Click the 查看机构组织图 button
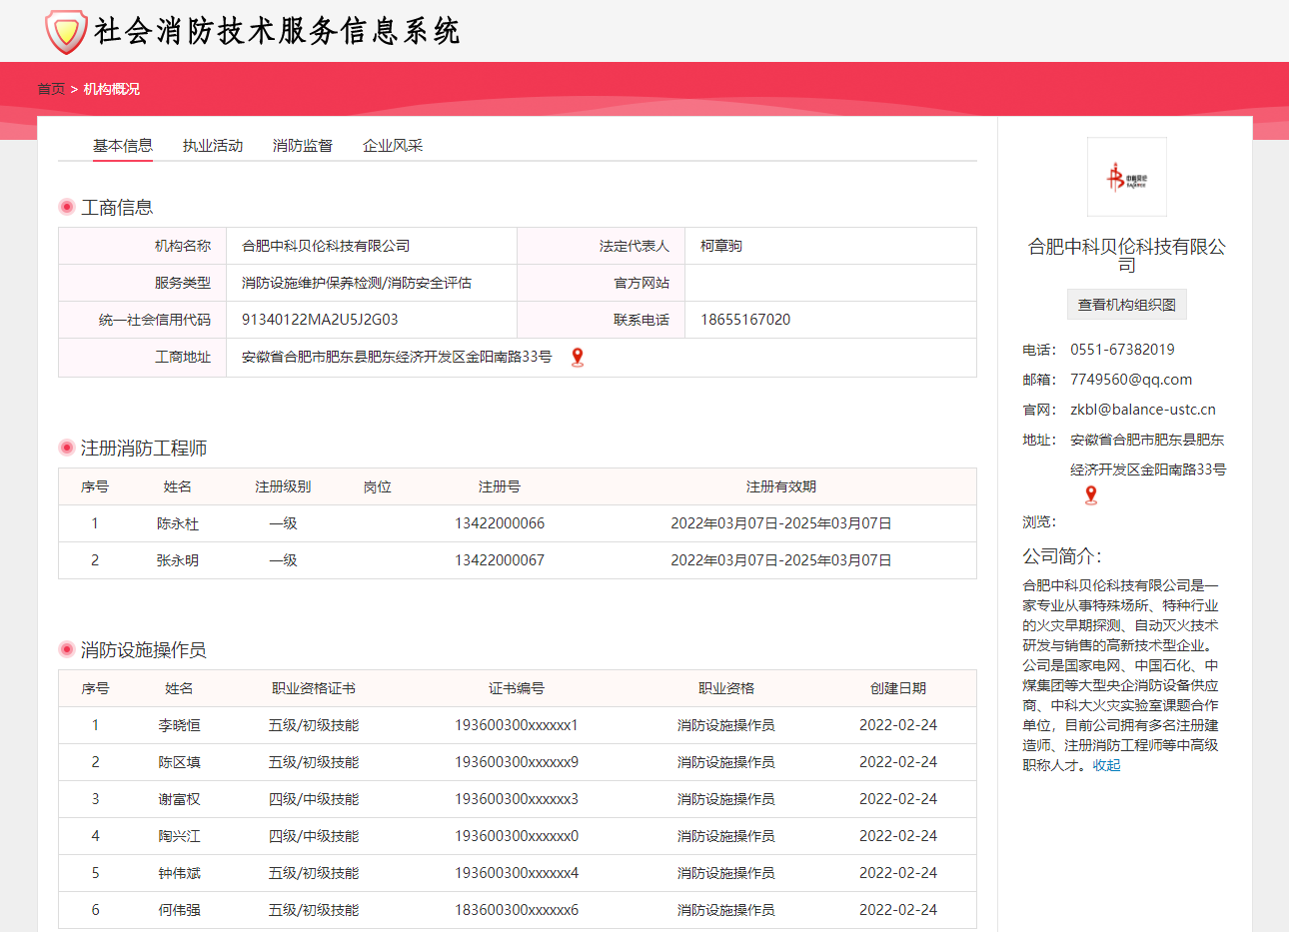 pos(1126,305)
